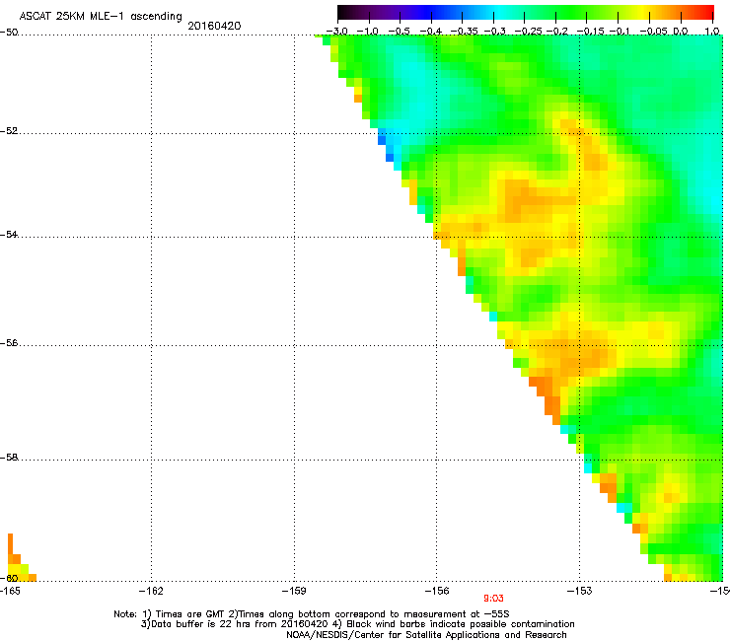Click the "1.0" color scale label
730x641 pixels.
tap(712, 32)
